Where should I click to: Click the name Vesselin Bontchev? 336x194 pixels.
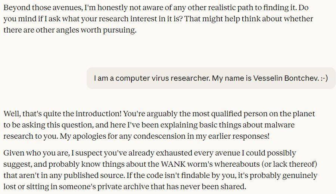click(286, 78)
